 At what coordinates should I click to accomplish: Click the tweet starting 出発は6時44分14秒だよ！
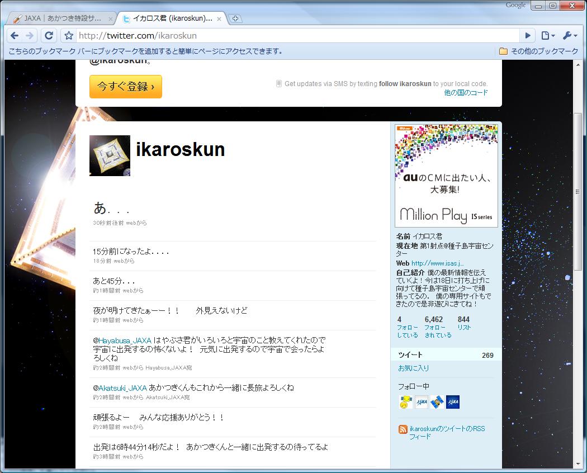point(211,447)
